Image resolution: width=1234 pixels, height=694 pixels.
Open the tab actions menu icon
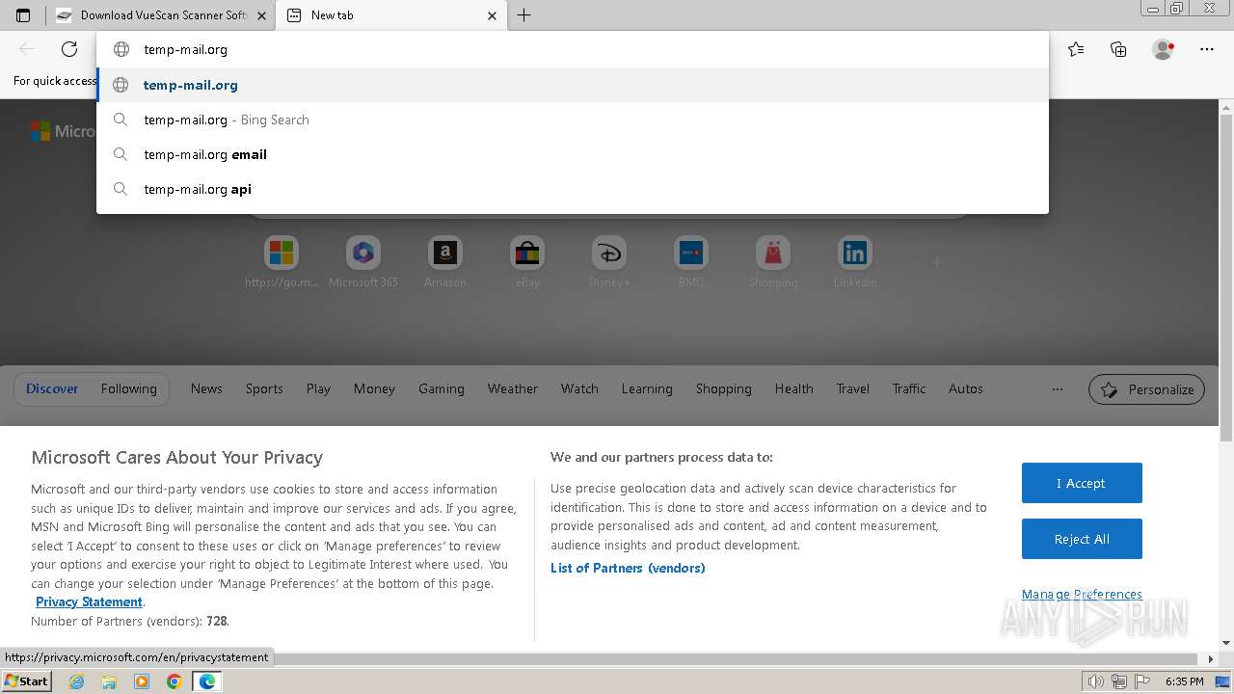pyautogui.click(x=23, y=15)
